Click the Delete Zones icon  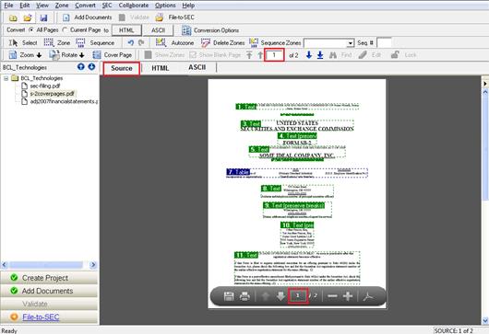[x=206, y=42]
